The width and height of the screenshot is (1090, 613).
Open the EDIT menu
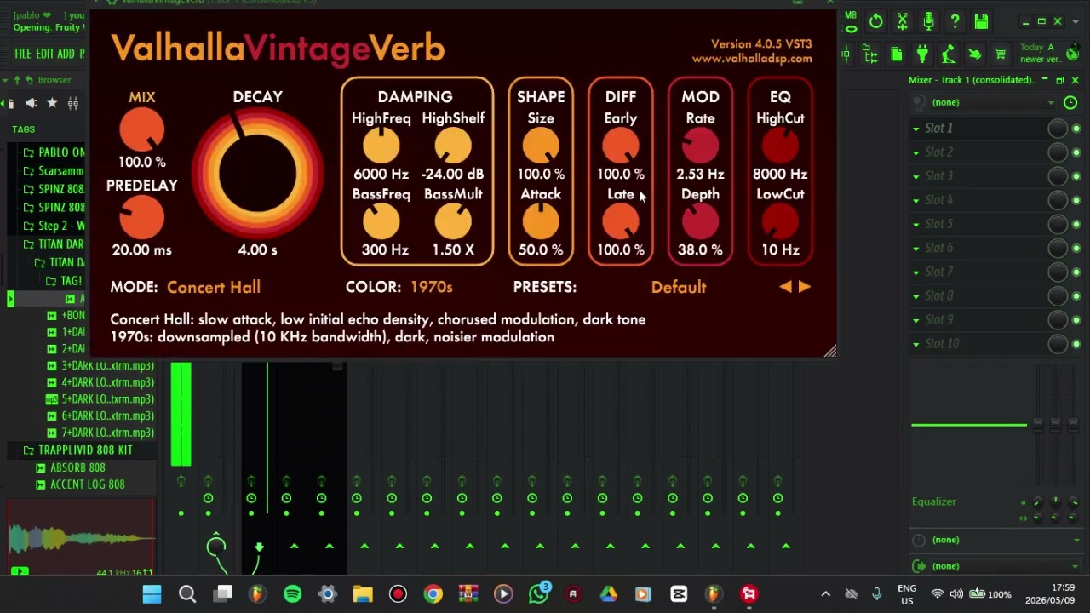[x=45, y=54]
